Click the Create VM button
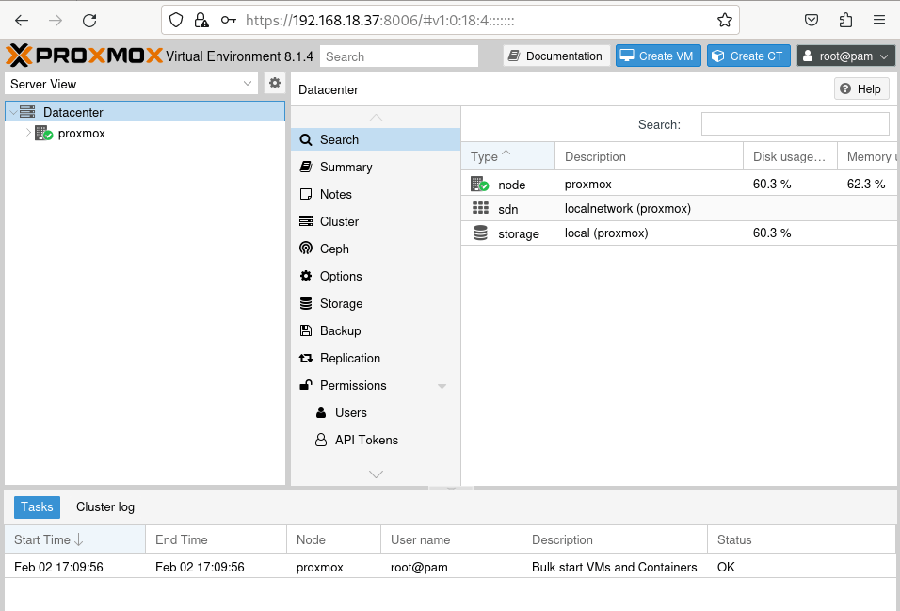The height and width of the screenshot is (611, 900). tap(658, 56)
